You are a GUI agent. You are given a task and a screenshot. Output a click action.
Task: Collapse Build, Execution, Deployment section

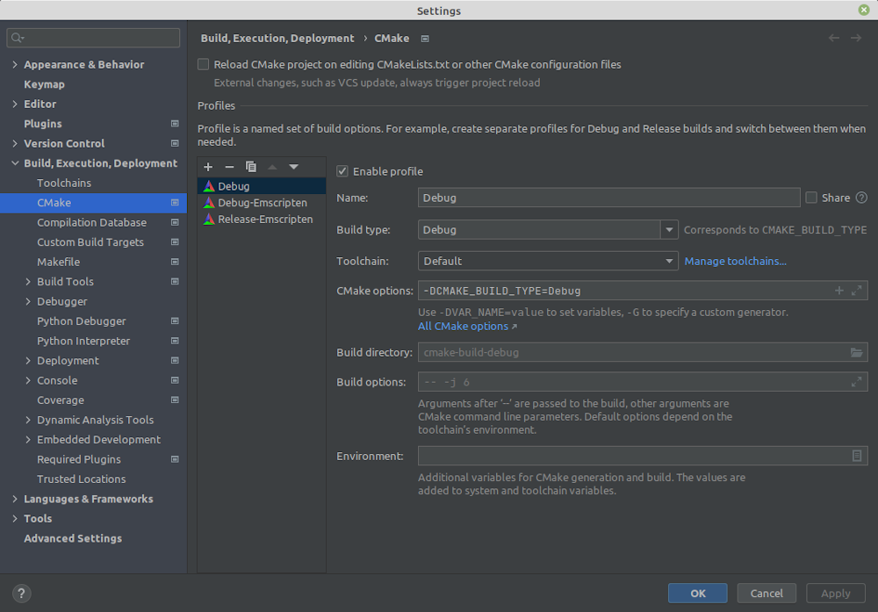point(15,163)
